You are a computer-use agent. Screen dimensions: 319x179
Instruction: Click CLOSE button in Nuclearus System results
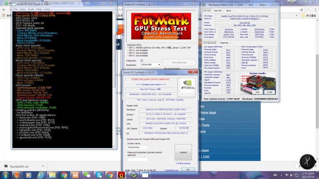point(269,92)
